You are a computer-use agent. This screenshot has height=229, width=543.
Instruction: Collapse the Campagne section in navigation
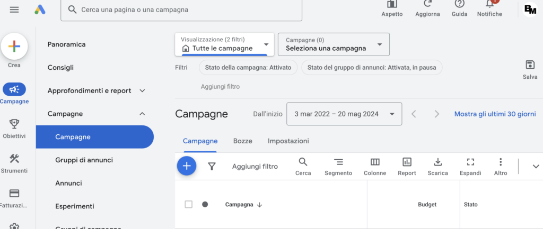tap(142, 114)
